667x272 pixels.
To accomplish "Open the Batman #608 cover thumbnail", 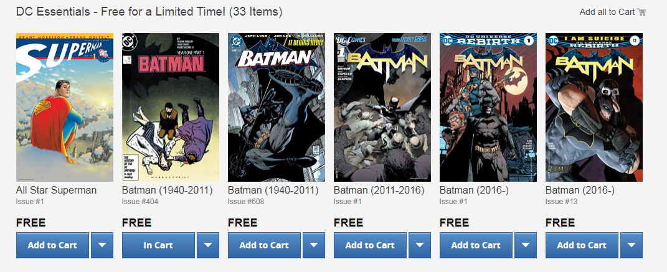I will (x=277, y=107).
